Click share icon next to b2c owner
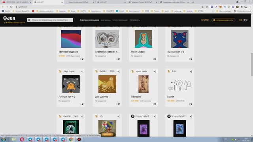Screen dimensions: 253x142 click(119, 116)
